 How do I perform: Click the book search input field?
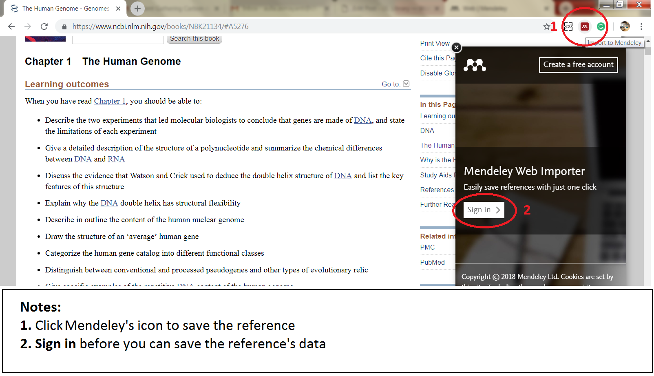click(x=118, y=39)
